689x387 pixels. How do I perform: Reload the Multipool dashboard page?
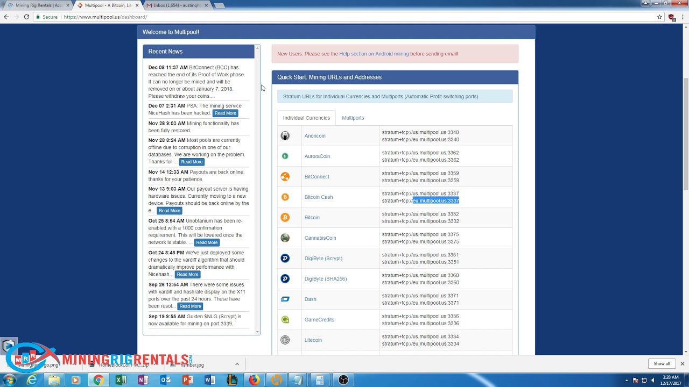(x=26, y=17)
